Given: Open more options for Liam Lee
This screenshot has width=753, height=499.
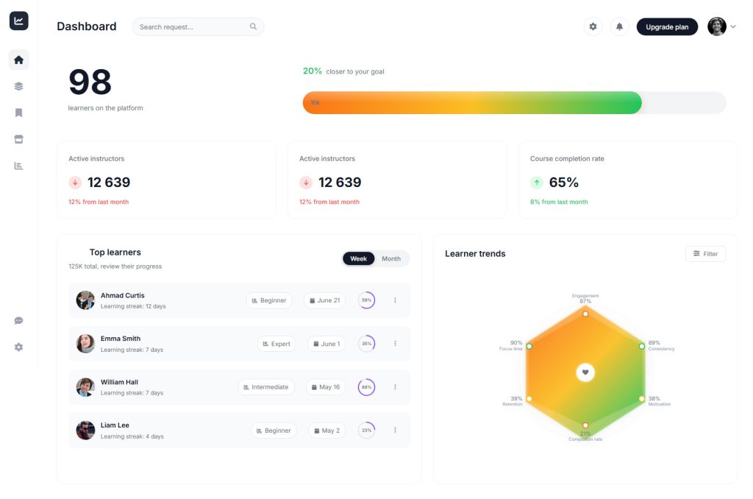Looking at the screenshot, I should tap(395, 431).
